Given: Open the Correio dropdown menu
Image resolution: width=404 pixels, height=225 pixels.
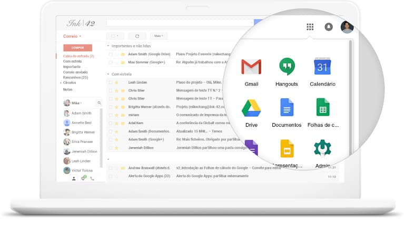Looking at the screenshot, I should (x=72, y=36).
